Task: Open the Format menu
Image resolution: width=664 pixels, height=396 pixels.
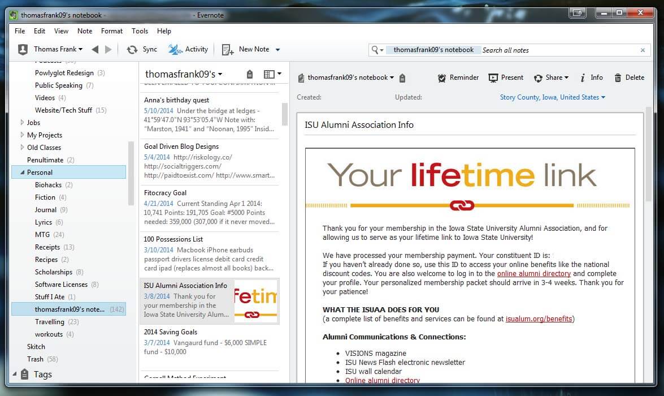Action: click(x=112, y=31)
